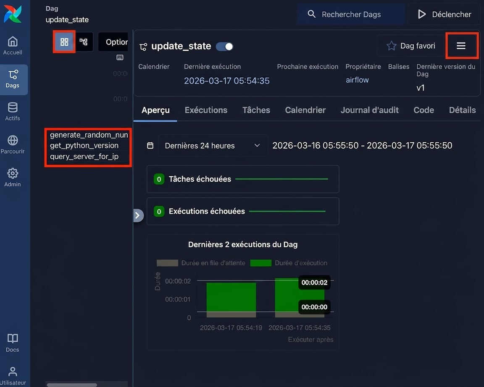Select the query_server_for_ip task row
This screenshot has width=484, height=387.
tap(84, 156)
